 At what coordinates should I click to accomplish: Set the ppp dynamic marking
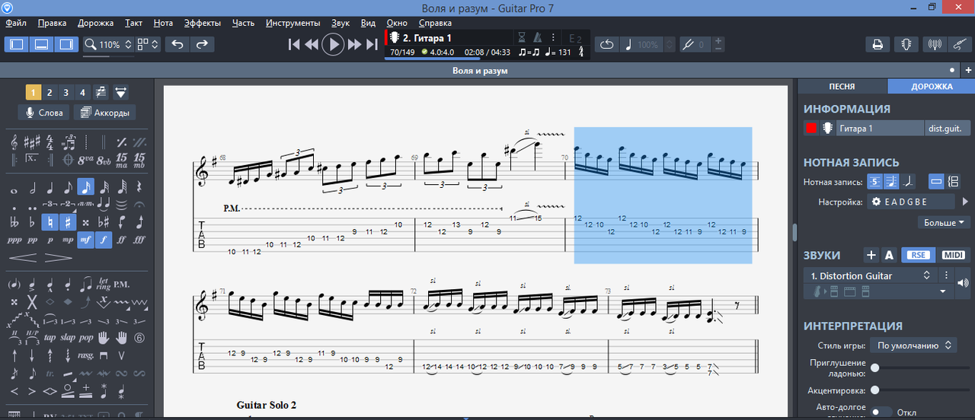coord(14,240)
